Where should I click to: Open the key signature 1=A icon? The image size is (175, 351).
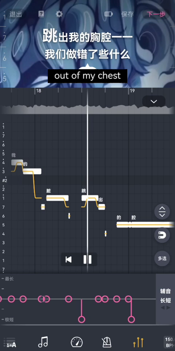click(x=11, y=342)
